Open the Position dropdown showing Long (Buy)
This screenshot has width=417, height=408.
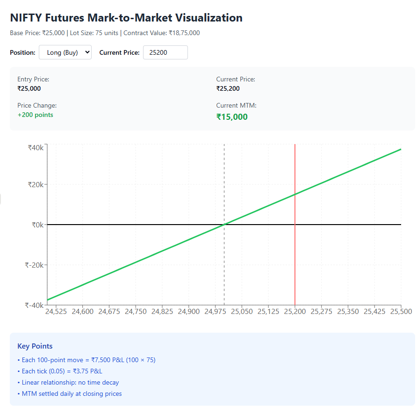click(x=65, y=52)
